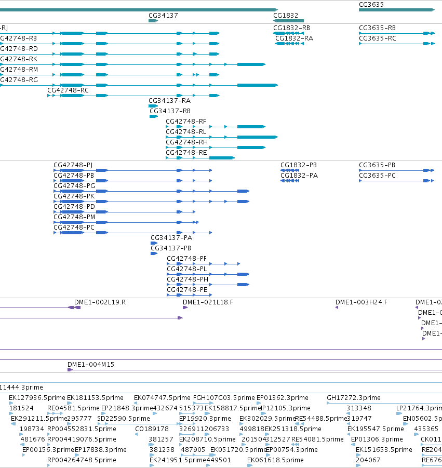Select the CG42748-RL transcript label
442x468 pixels.
(186, 132)
